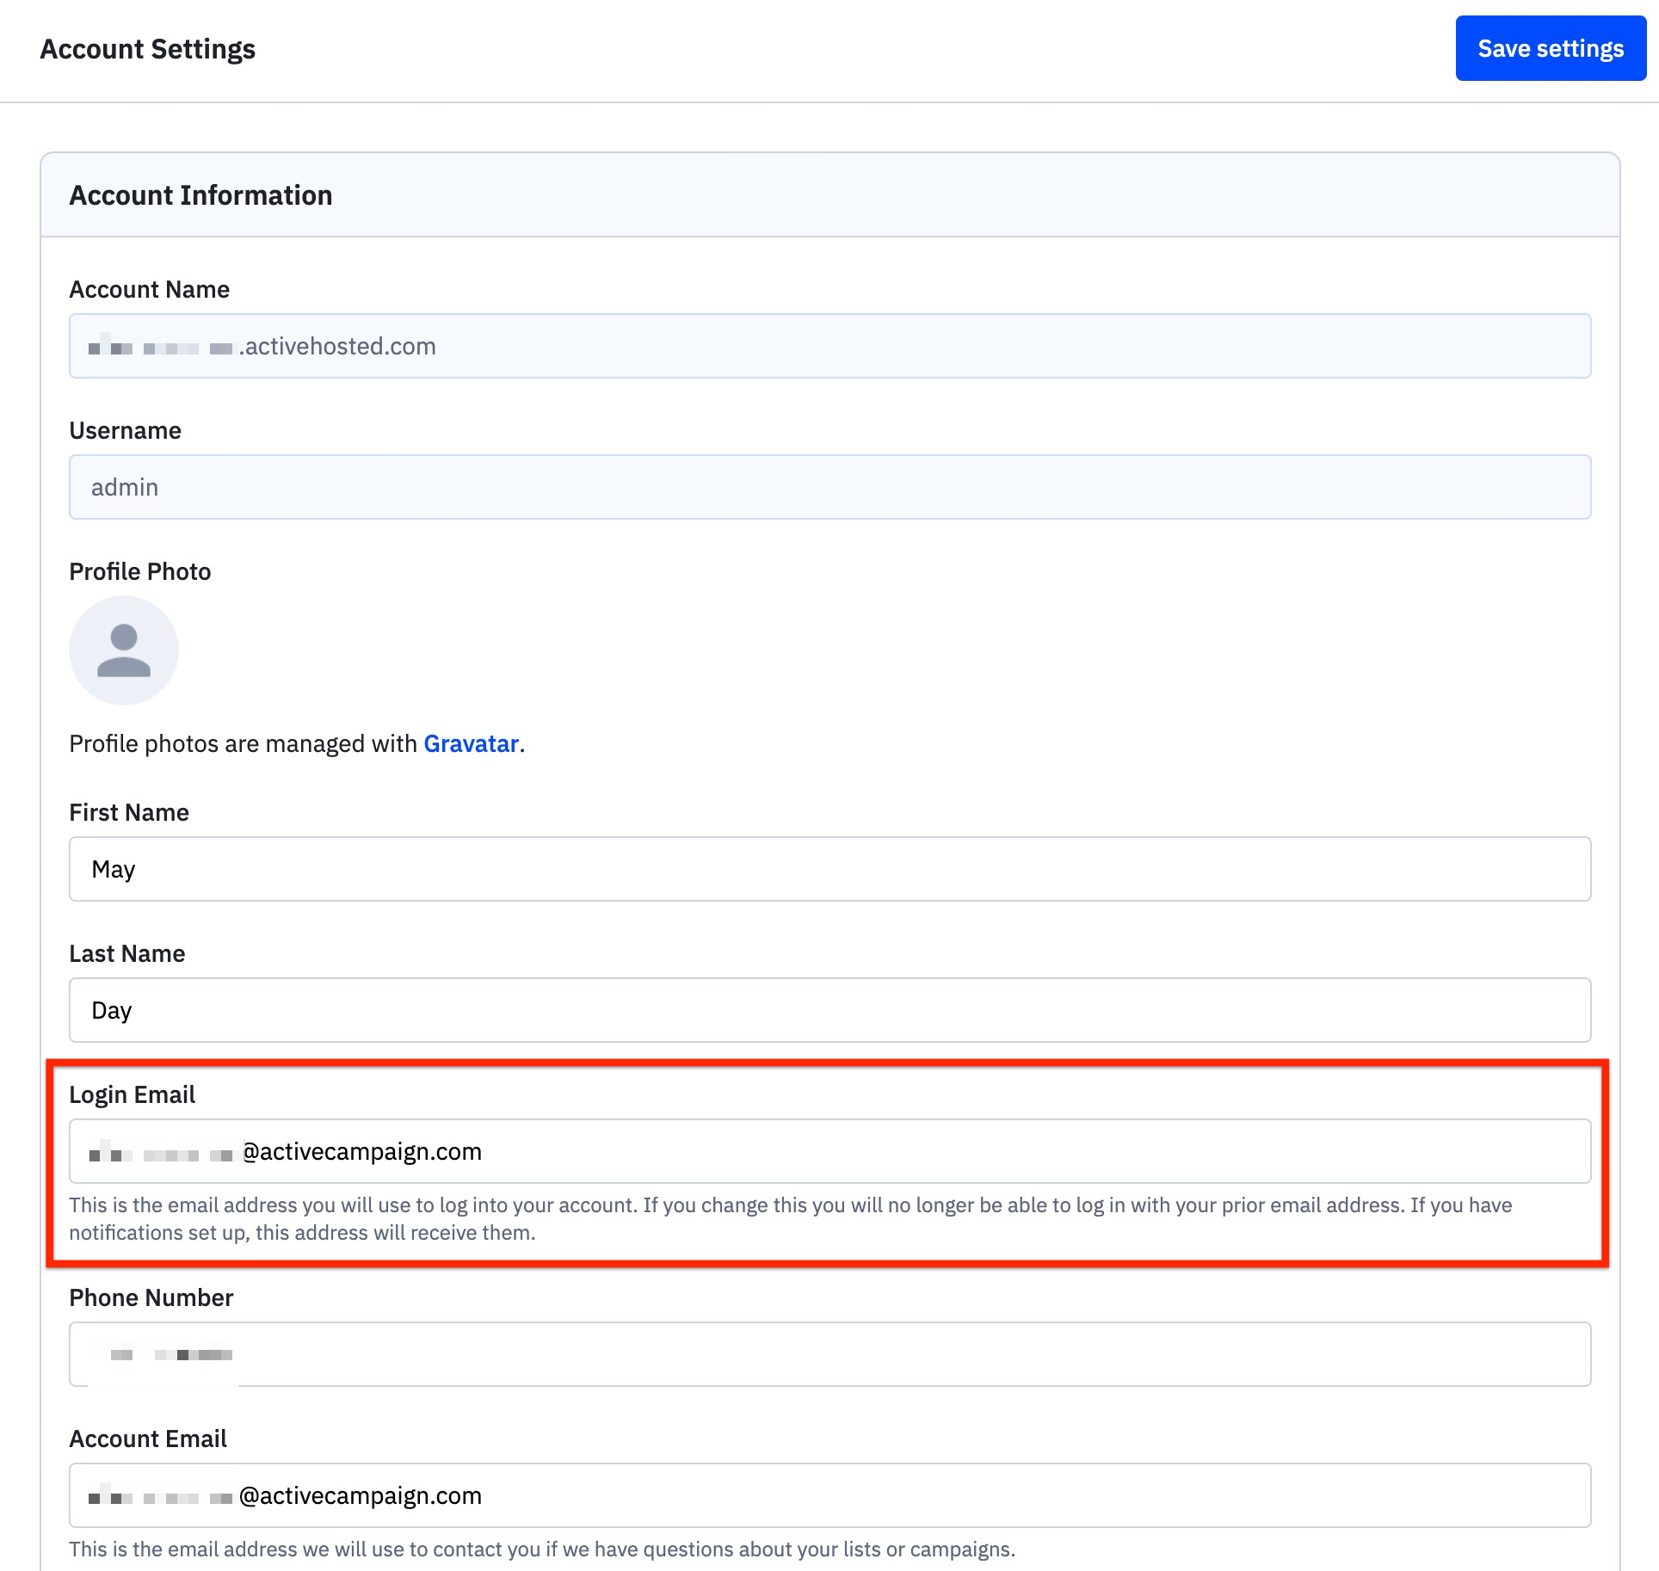This screenshot has height=1571, width=1659.
Task: Click the Account Email contact description text
Action: click(542, 1549)
